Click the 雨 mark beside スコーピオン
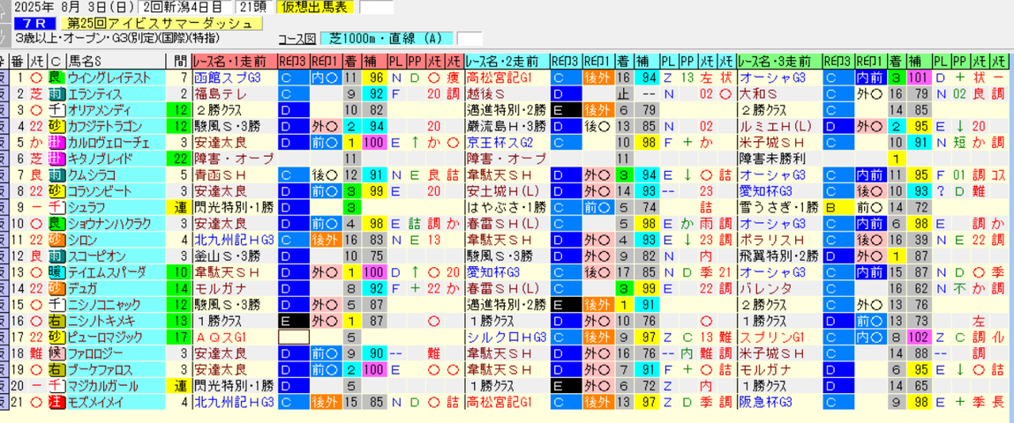1014x423 pixels. 56,256
